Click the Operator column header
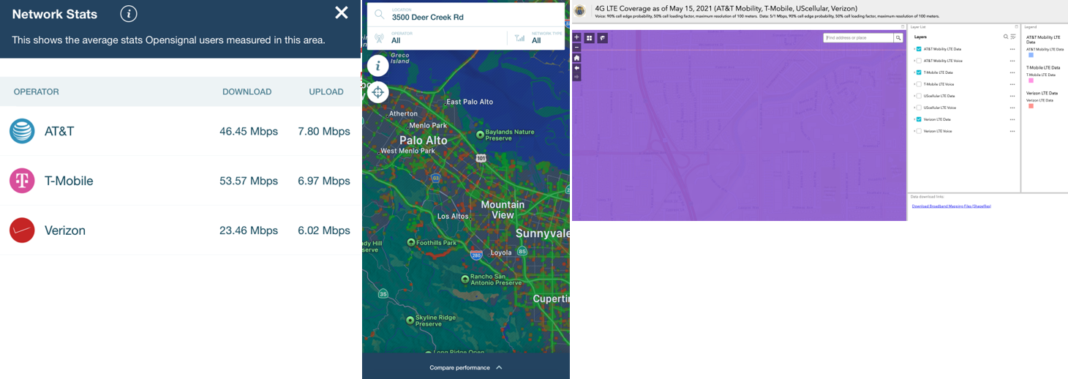The width and height of the screenshot is (1068, 379). tap(37, 92)
